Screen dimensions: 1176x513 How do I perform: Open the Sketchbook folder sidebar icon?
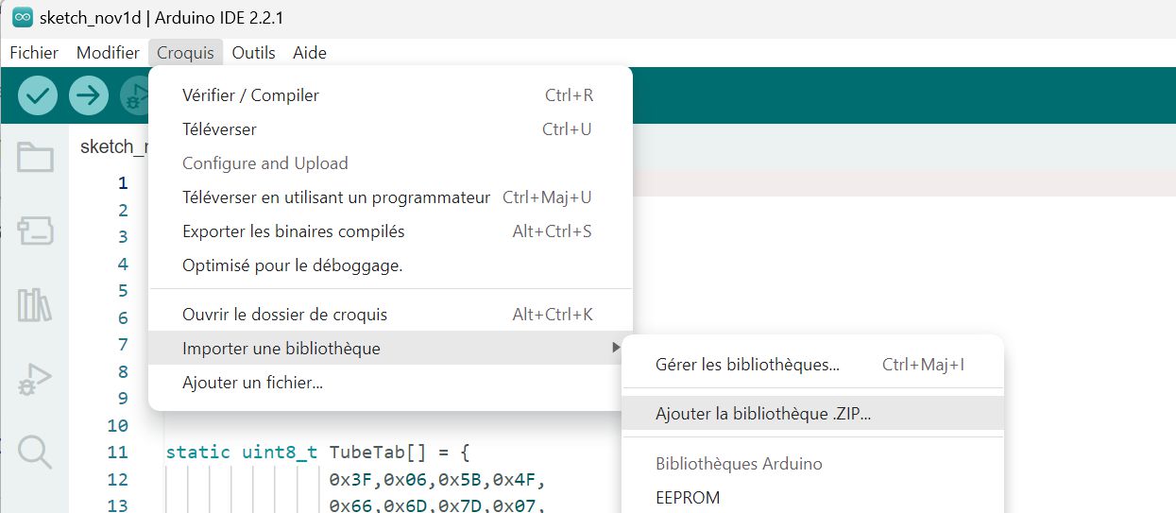tap(35, 158)
